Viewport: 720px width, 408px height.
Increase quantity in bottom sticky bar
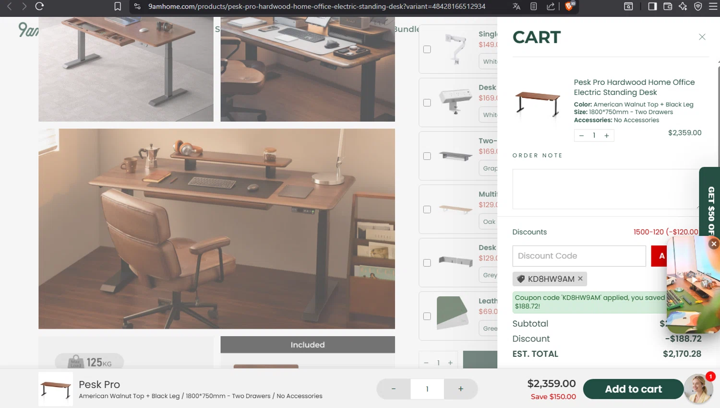(x=461, y=389)
